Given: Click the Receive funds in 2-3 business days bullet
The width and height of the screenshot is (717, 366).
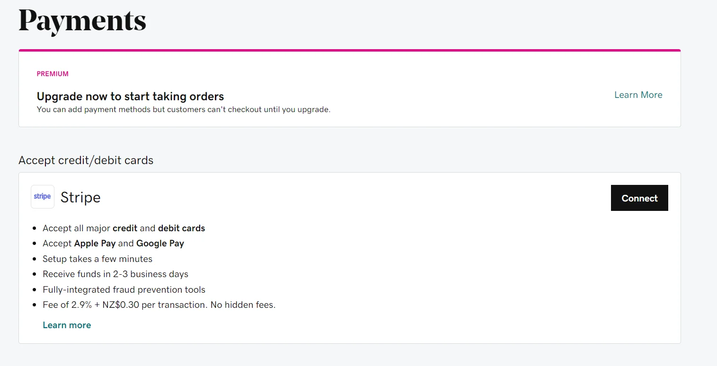Looking at the screenshot, I should 115,274.
